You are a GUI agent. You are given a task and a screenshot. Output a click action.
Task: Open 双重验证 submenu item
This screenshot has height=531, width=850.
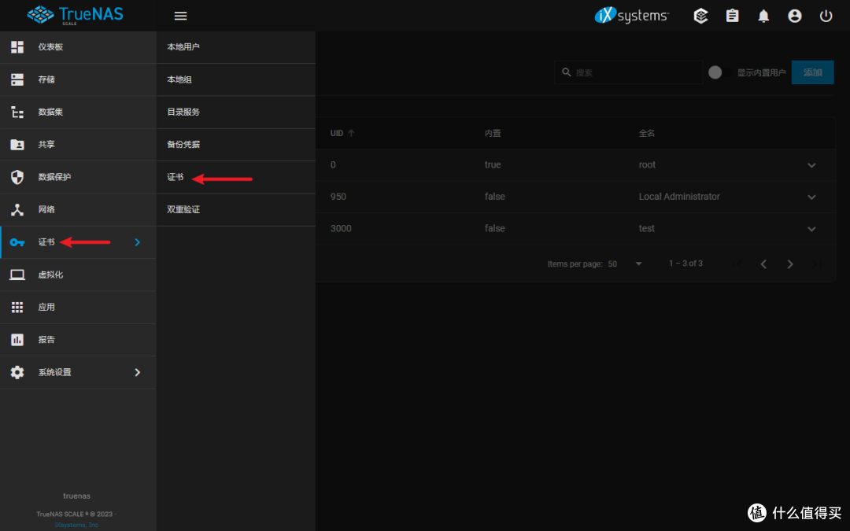(236, 210)
